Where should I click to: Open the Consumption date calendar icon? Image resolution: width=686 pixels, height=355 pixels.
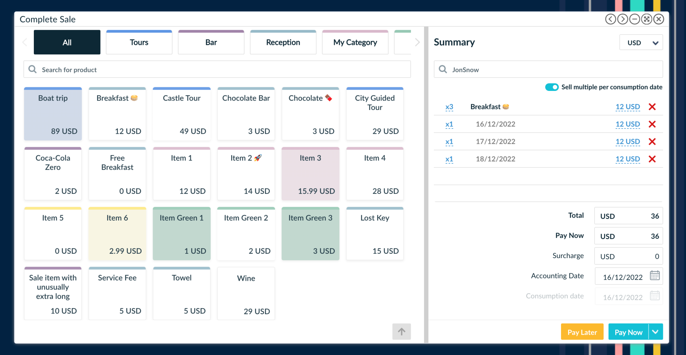[x=655, y=296]
